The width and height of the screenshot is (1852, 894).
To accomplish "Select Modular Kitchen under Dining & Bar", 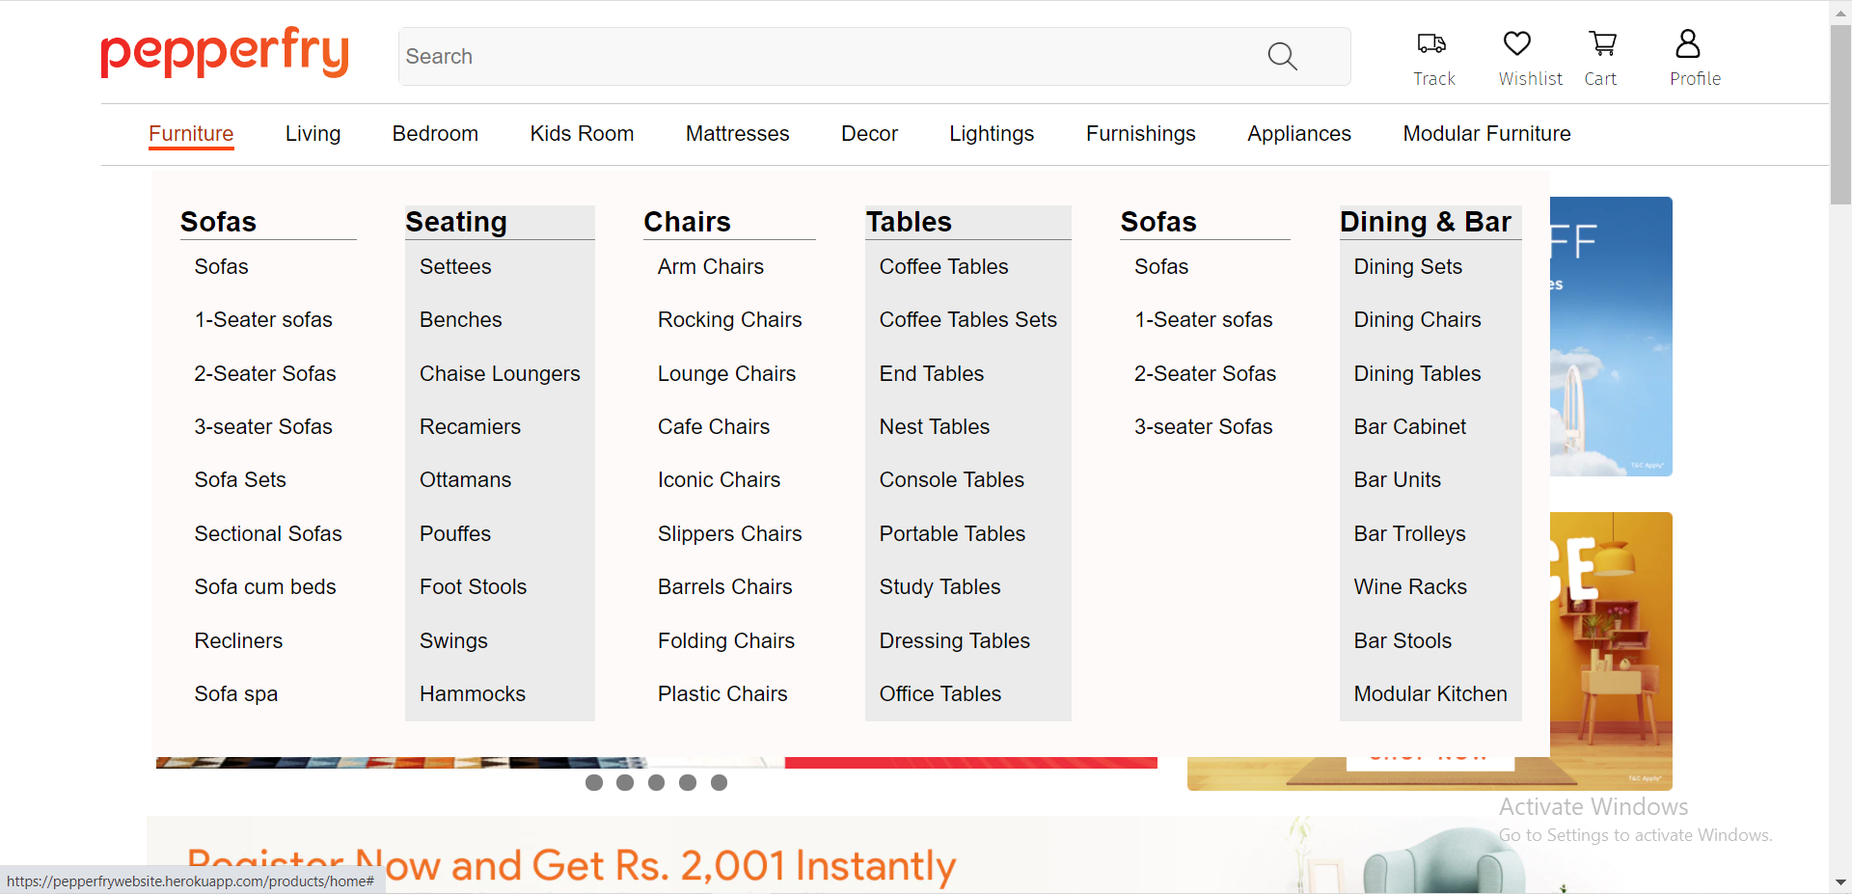I will 1430,693.
